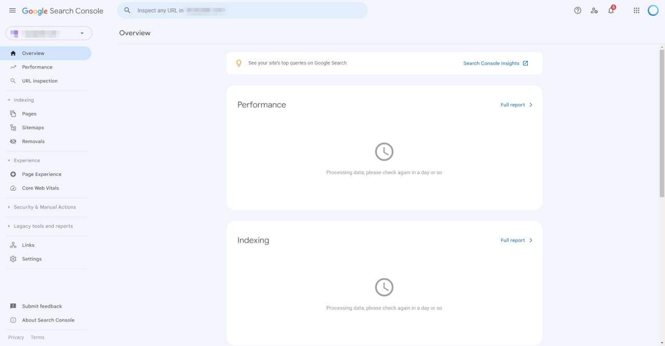Click the Page Experience plus-circle icon
This screenshot has width=665, height=346.
coord(13,174)
